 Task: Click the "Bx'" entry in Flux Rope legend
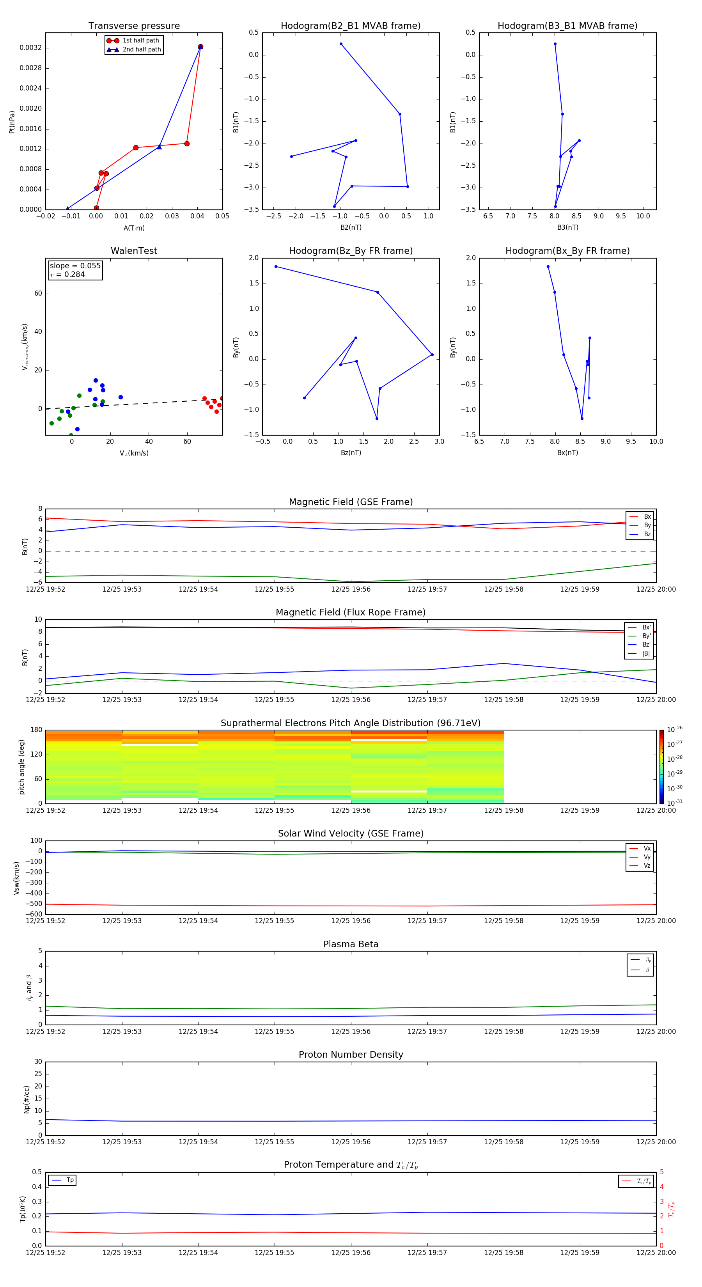tap(640, 628)
